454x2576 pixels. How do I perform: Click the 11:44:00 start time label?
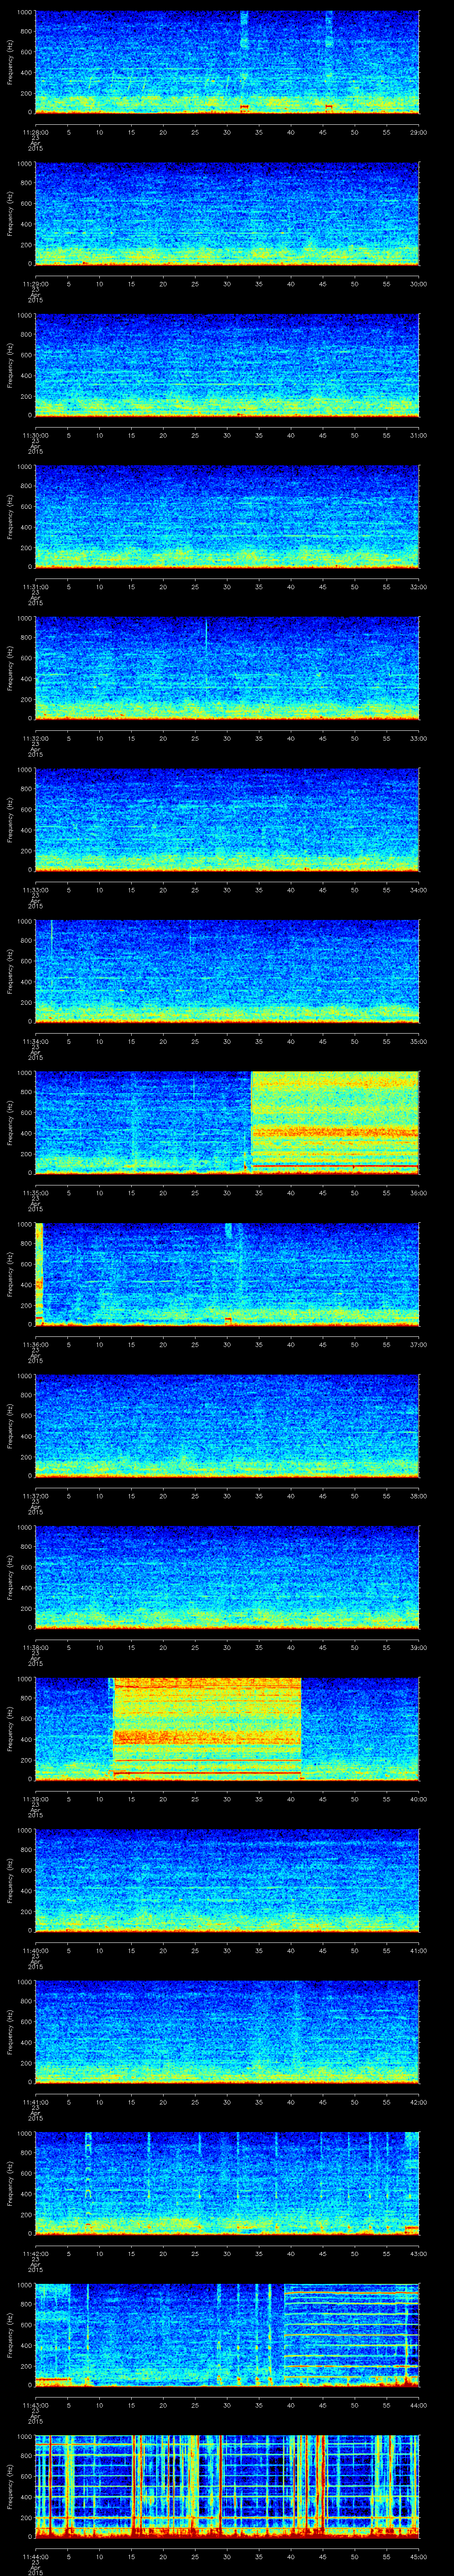(x=35, y=2556)
